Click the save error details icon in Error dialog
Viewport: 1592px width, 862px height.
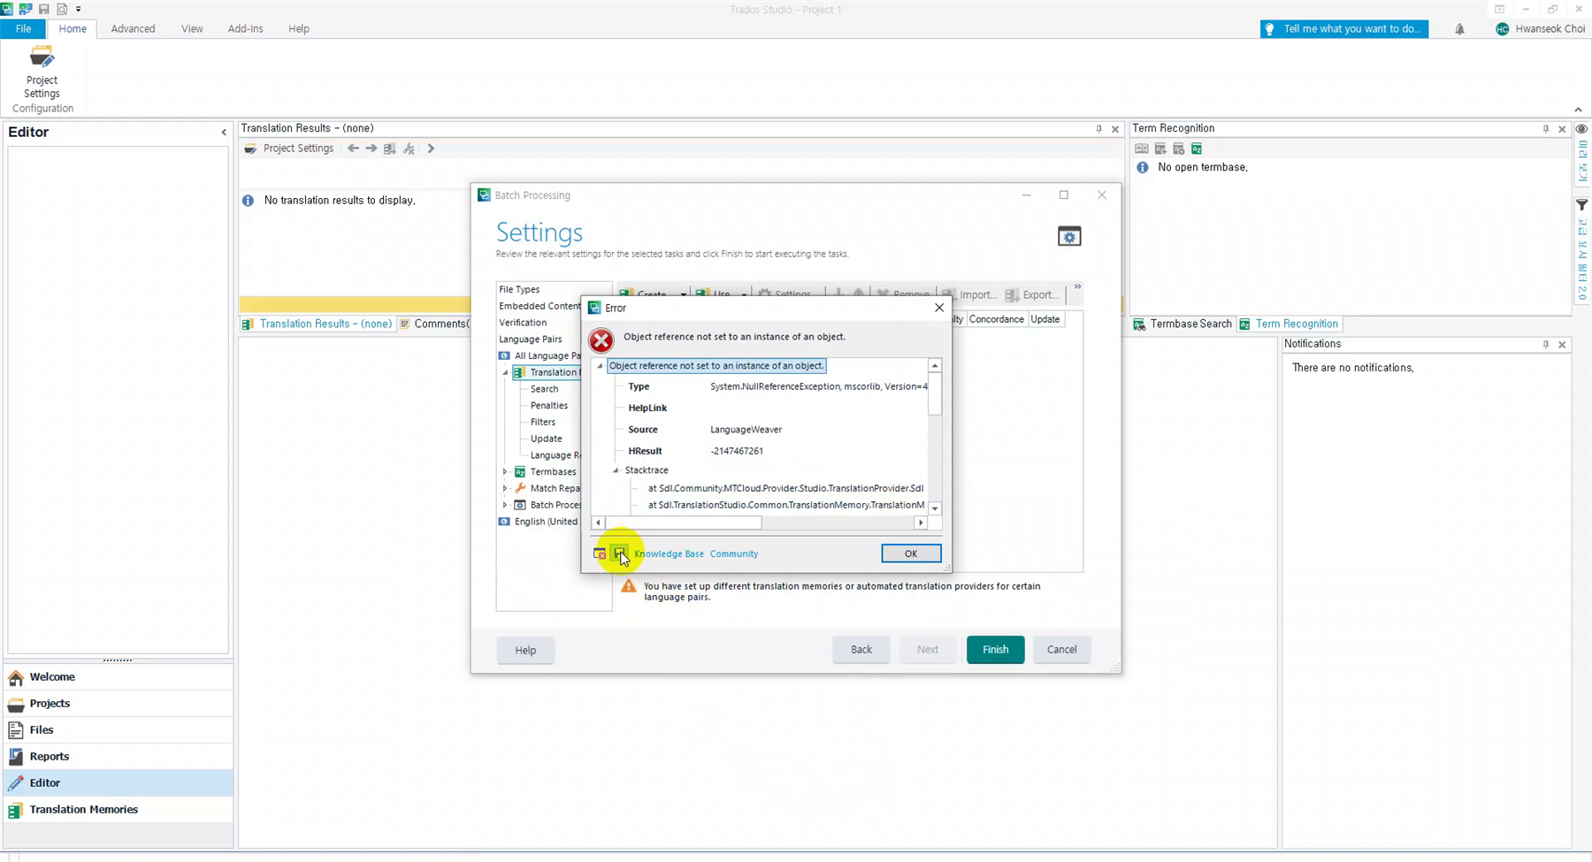619,553
